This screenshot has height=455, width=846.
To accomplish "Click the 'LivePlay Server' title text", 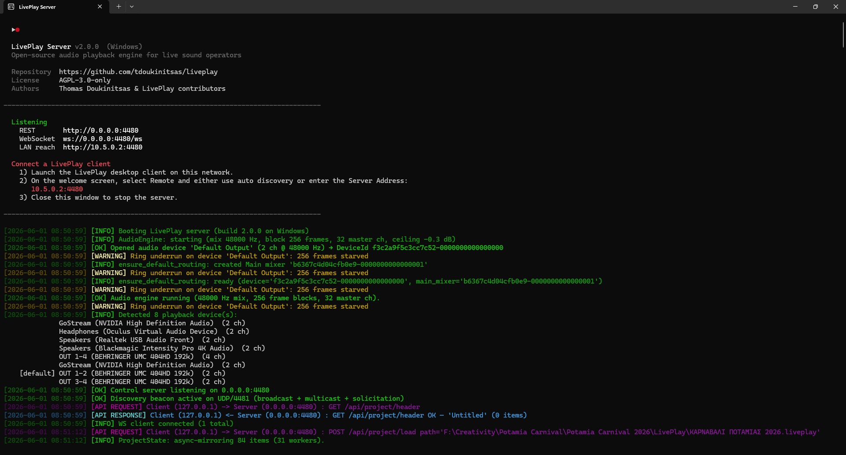I will coord(41,46).
